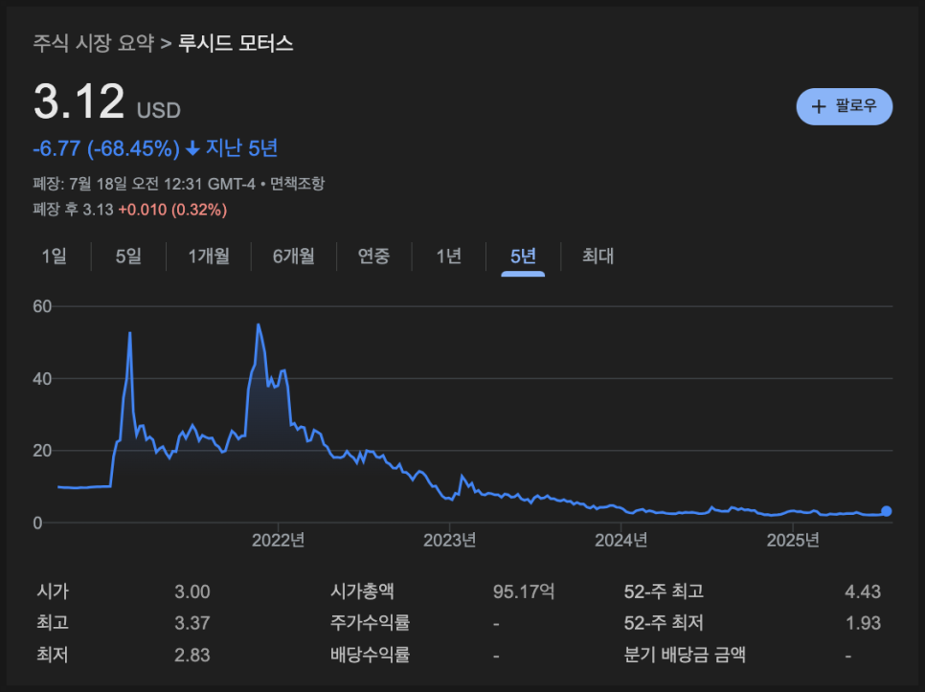Click the 최저 value 2.83

click(x=192, y=655)
